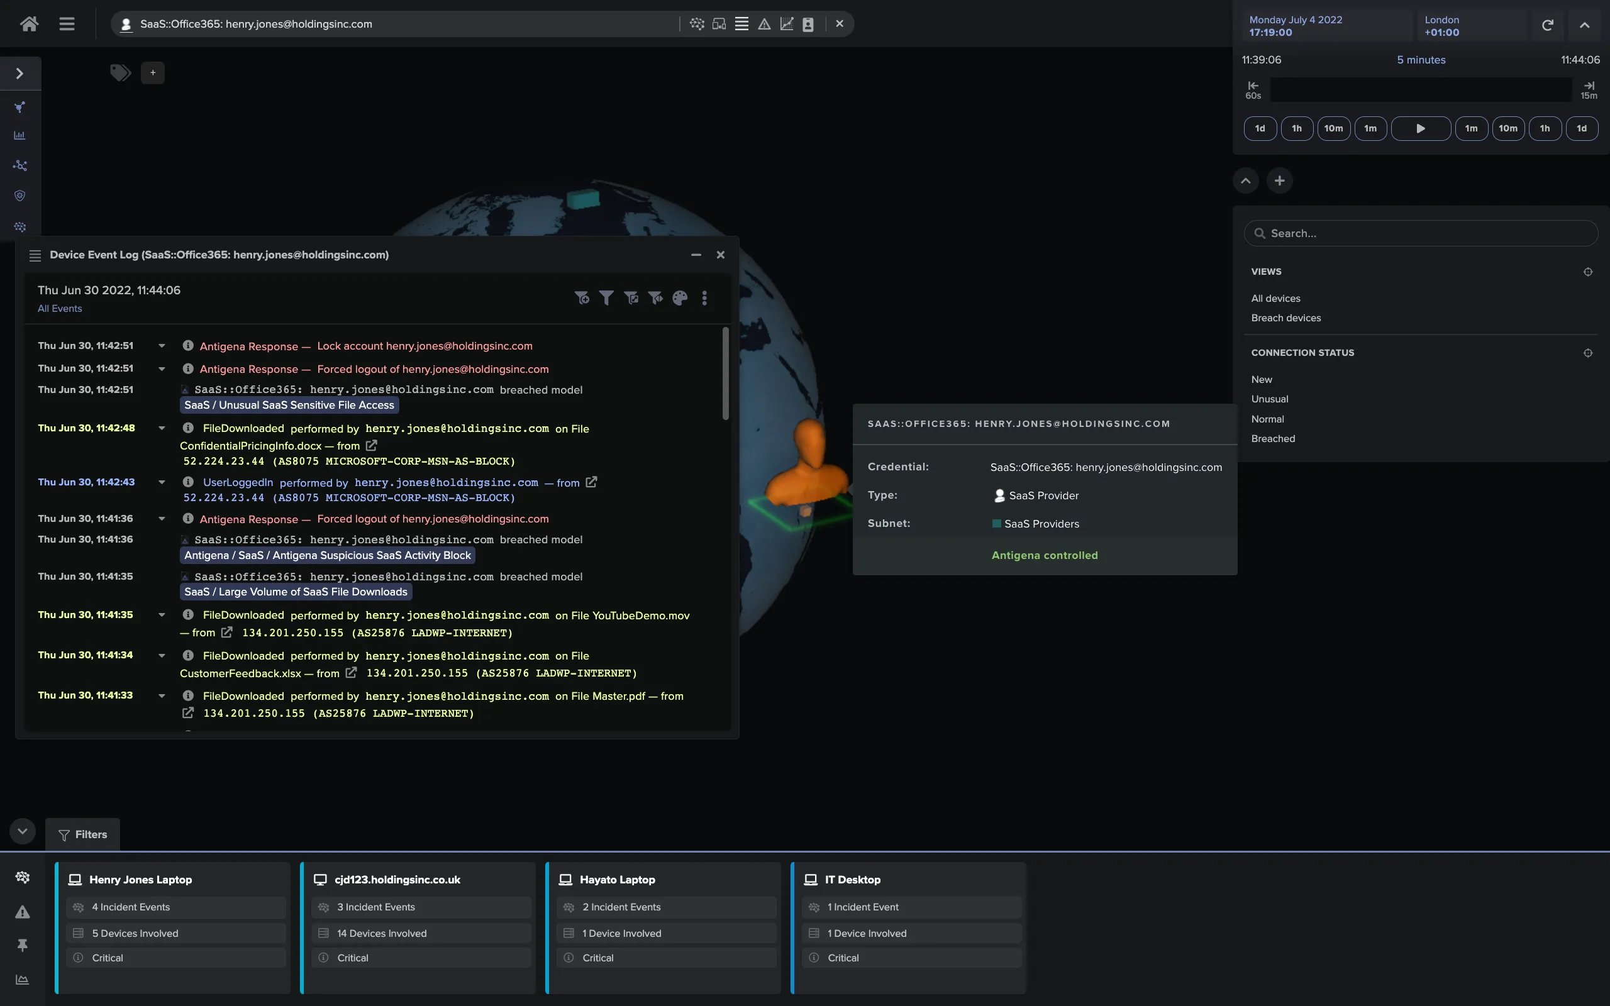This screenshot has height=1006, width=1610.
Task: Click the pin icon in bottom sidebar
Action: [22, 945]
